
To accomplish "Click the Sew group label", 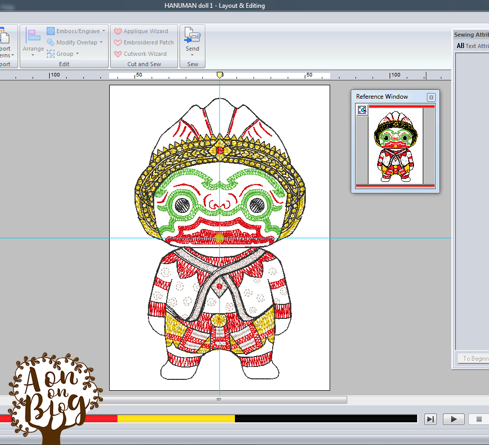I will pyautogui.click(x=192, y=64).
